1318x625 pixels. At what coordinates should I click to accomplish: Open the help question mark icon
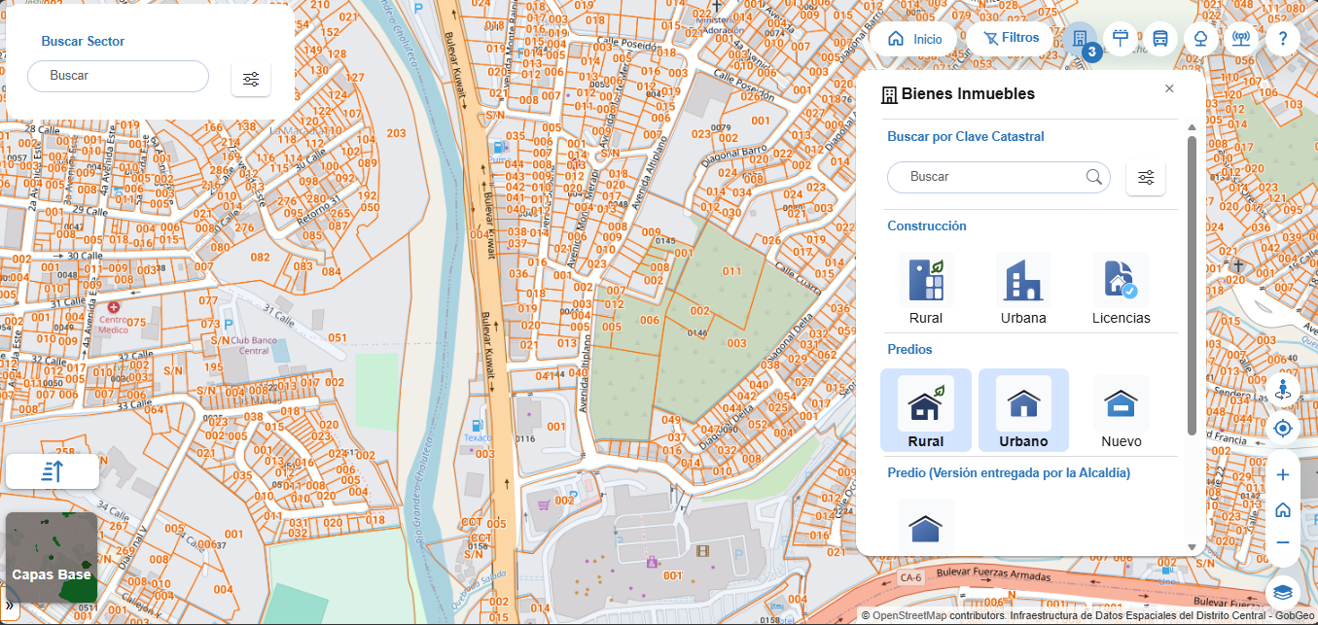click(1283, 39)
